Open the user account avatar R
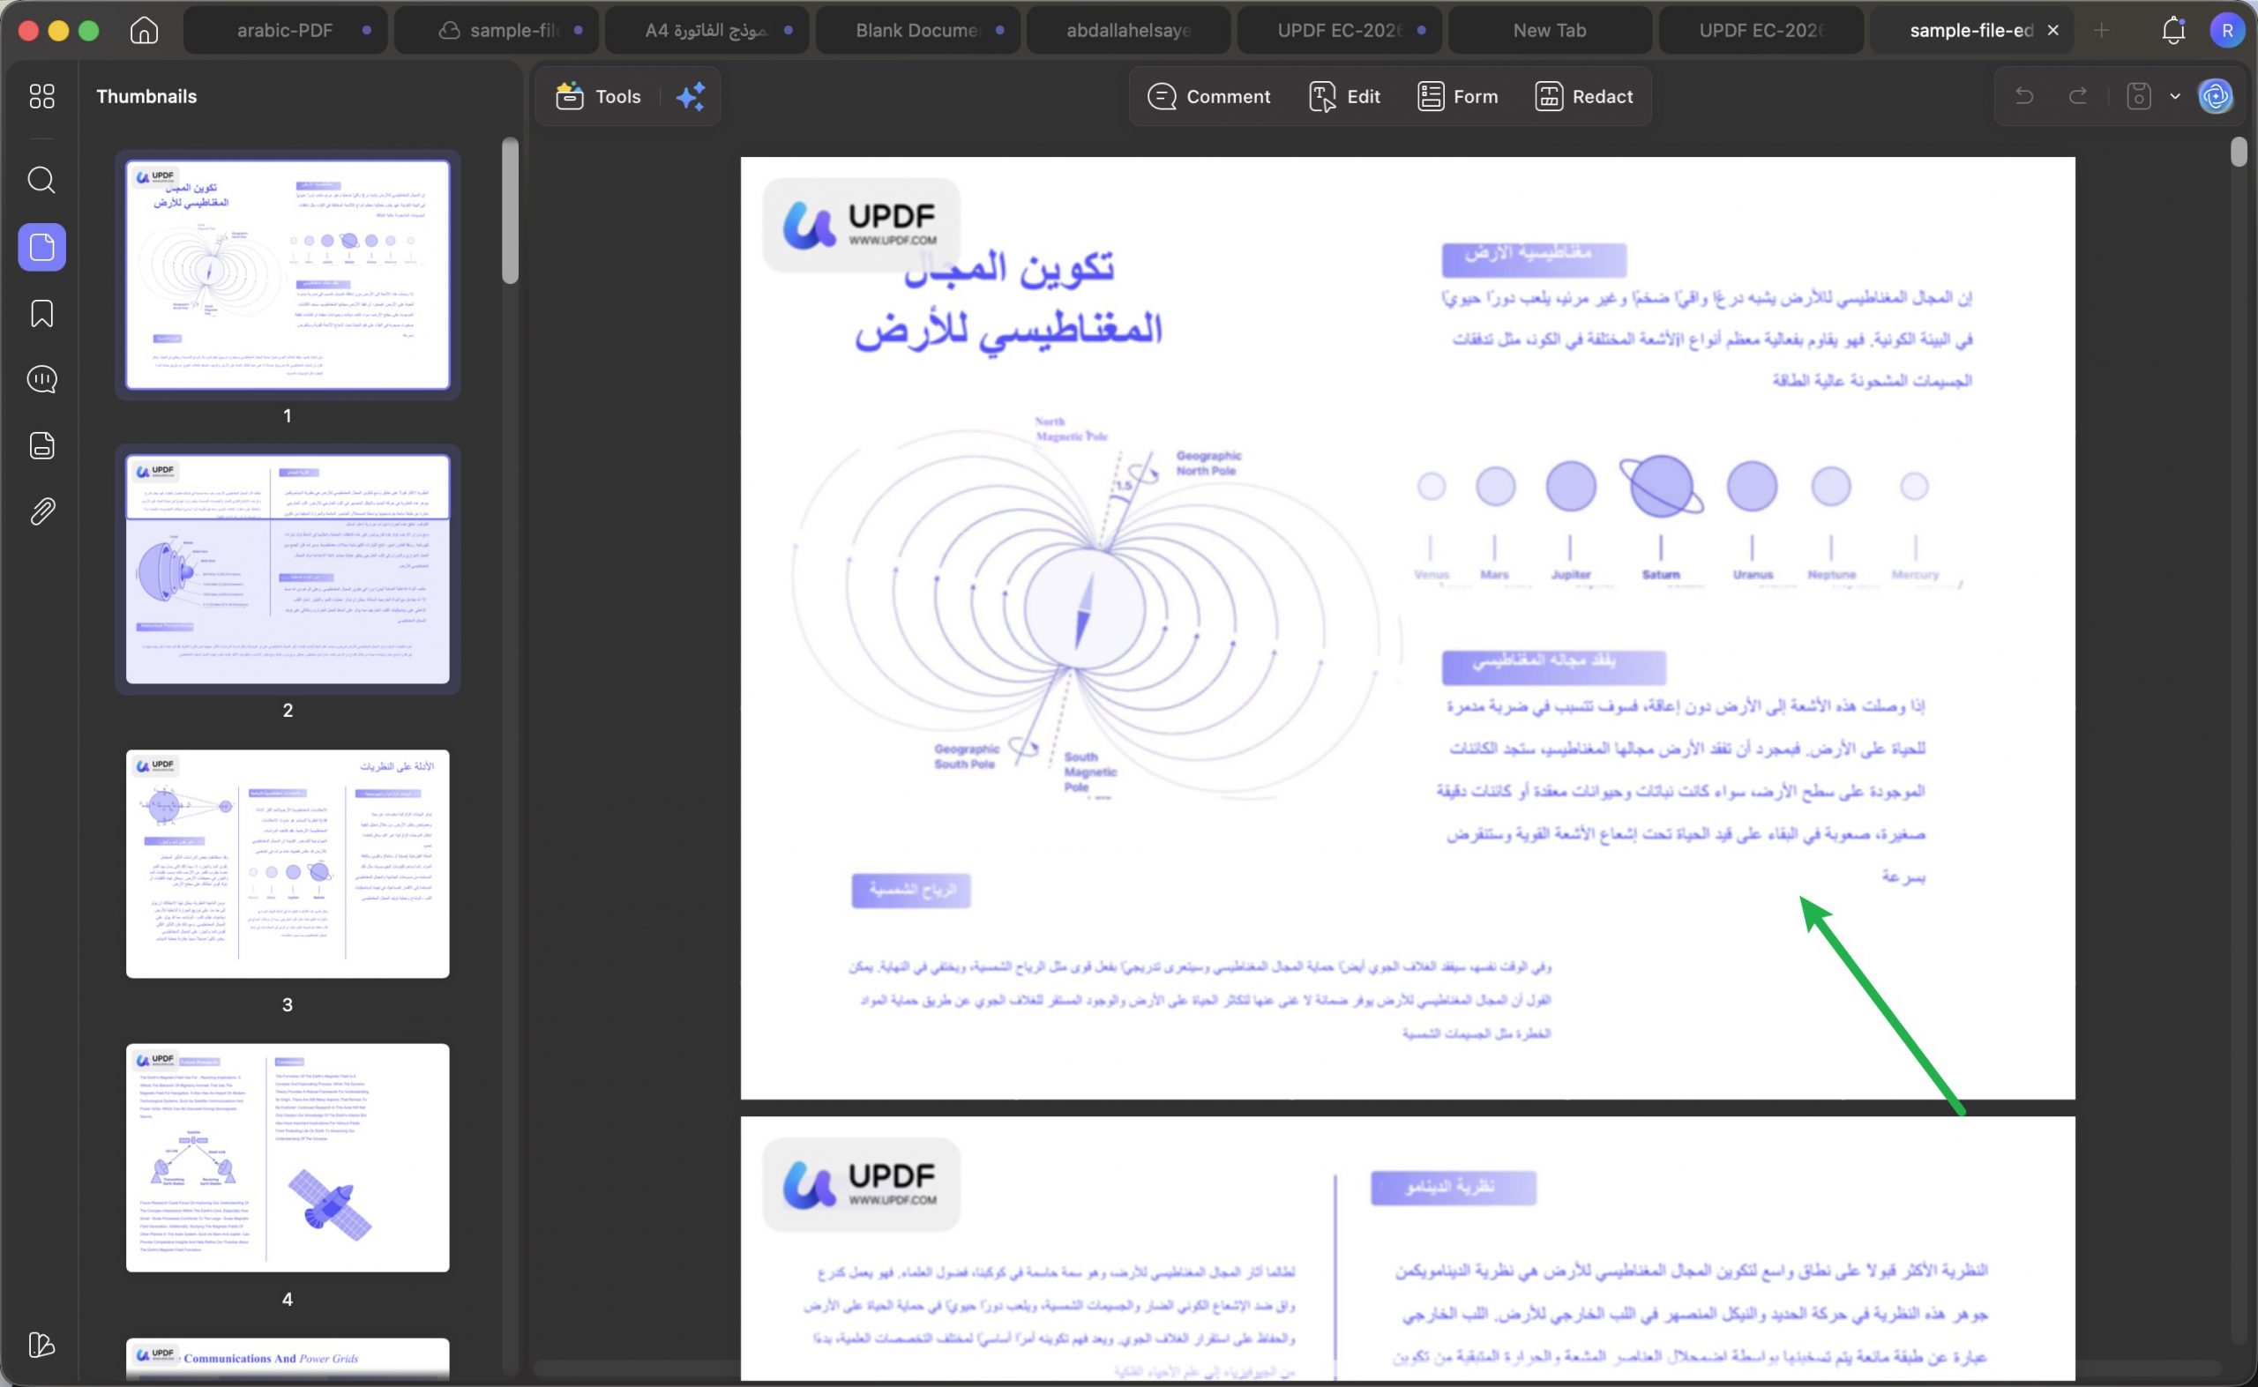 (2227, 30)
